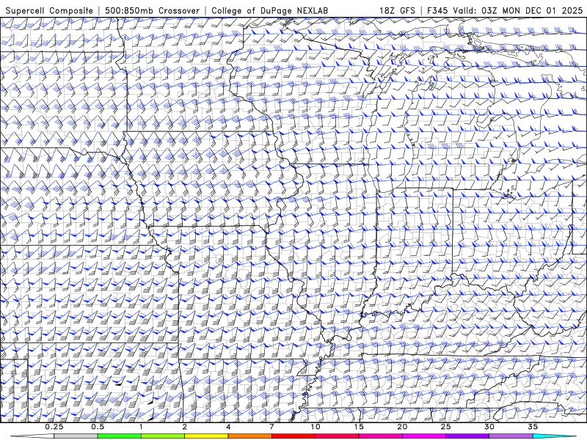Click the '2' scale label
Screen dimensions: 587x440
185,427
